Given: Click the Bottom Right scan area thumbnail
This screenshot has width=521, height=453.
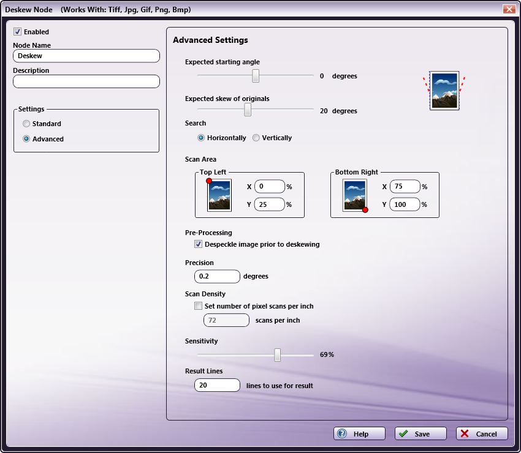Looking at the screenshot, I should tap(355, 195).
